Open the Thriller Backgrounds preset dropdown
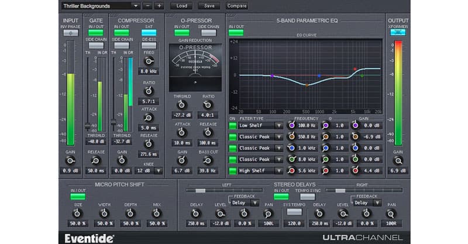The height and width of the screenshot is (244, 468). [x=99, y=6]
